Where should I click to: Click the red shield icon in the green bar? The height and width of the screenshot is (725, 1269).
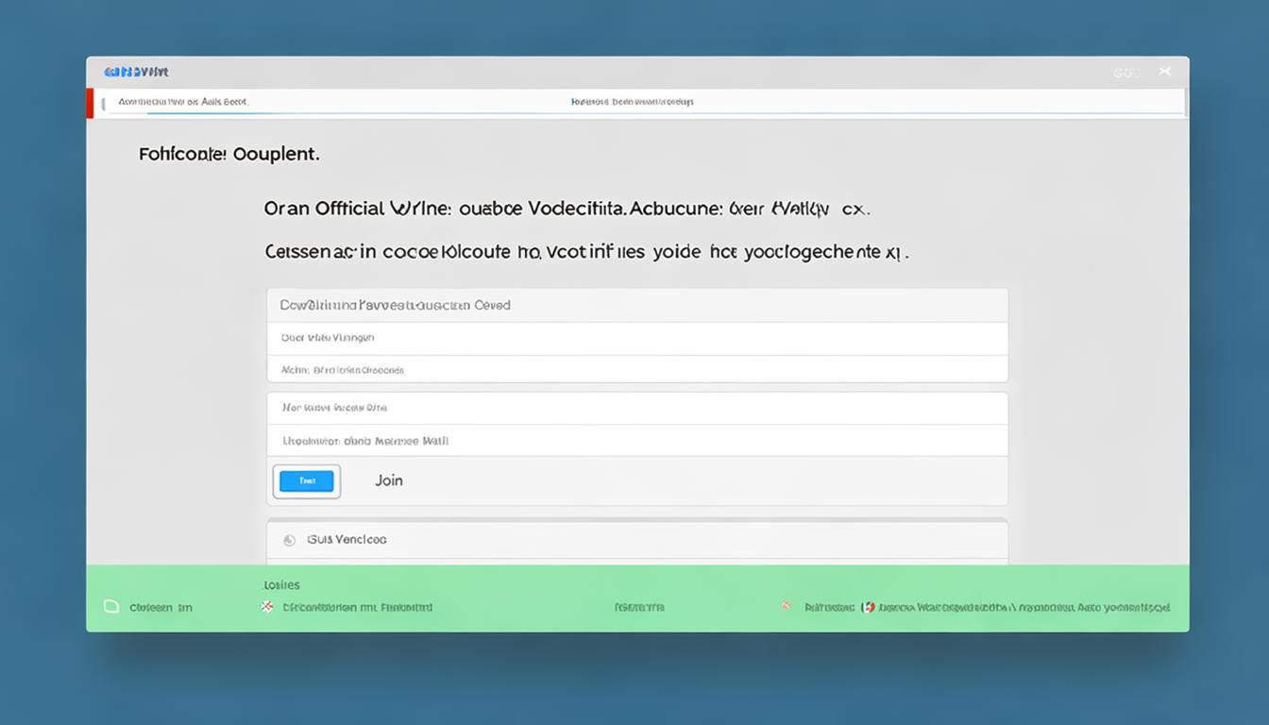pos(869,607)
